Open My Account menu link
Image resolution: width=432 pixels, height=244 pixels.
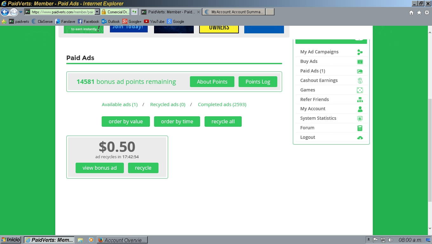(x=313, y=109)
